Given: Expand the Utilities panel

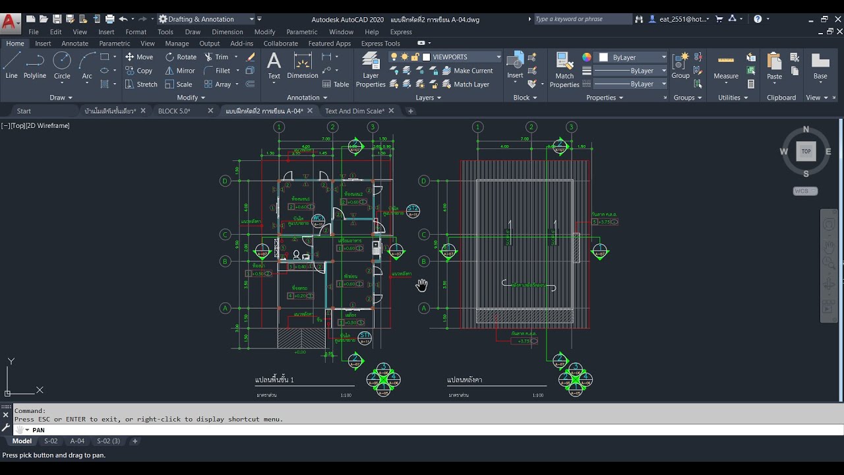Looking at the screenshot, I should click(733, 98).
